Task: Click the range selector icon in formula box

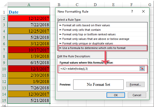Action: point(142,69)
